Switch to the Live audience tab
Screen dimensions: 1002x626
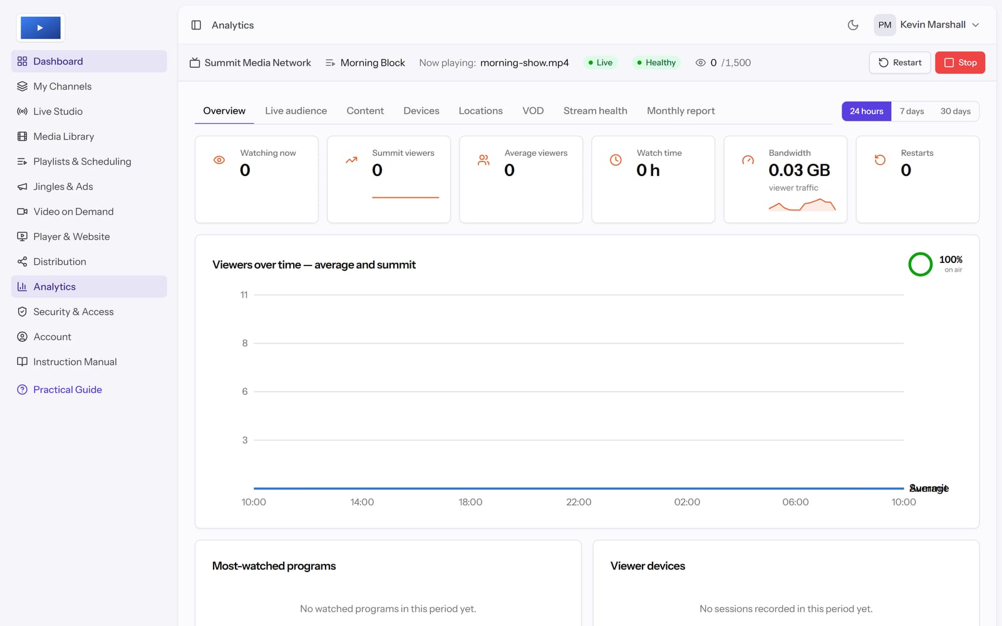coord(296,111)
